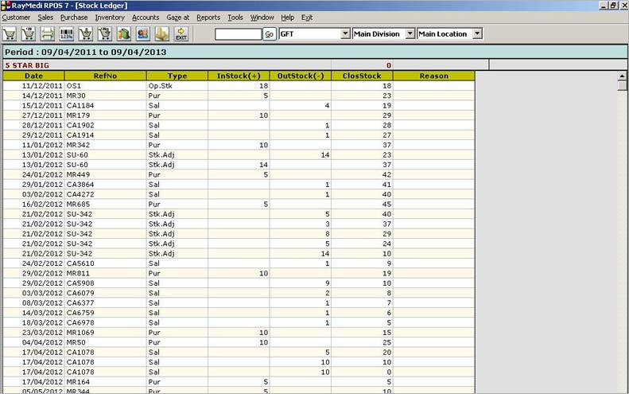
Task: Select RefNo CA5610 cell
Action: pos(106,263)
